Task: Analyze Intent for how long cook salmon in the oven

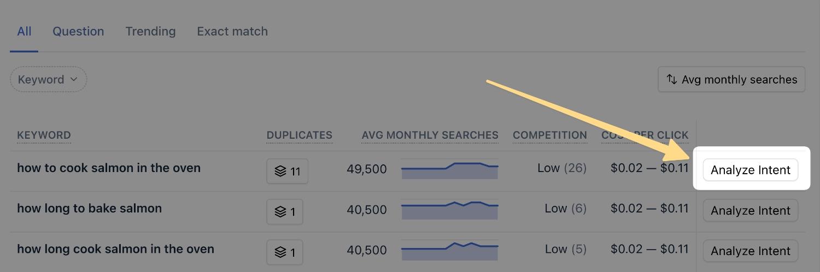Action: [x=751, y=251]
